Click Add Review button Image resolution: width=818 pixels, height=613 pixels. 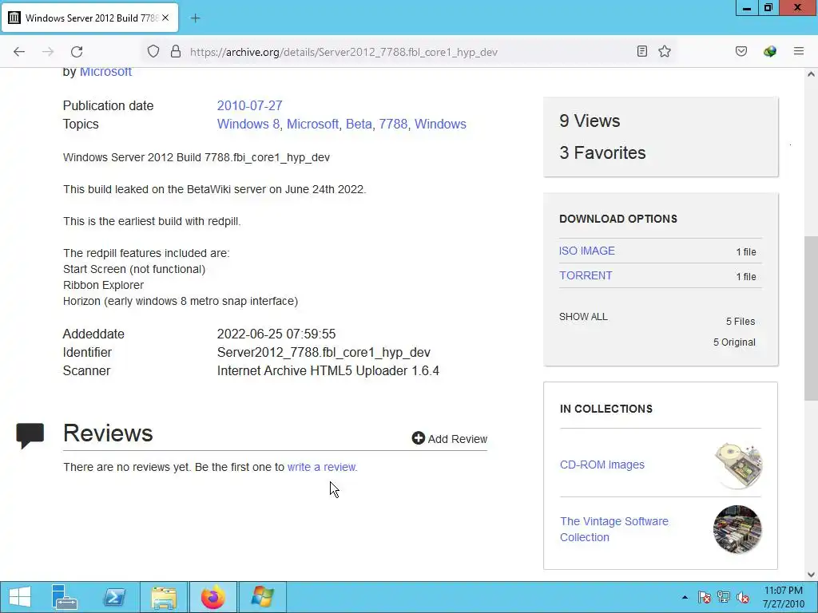tap(450, 439)
